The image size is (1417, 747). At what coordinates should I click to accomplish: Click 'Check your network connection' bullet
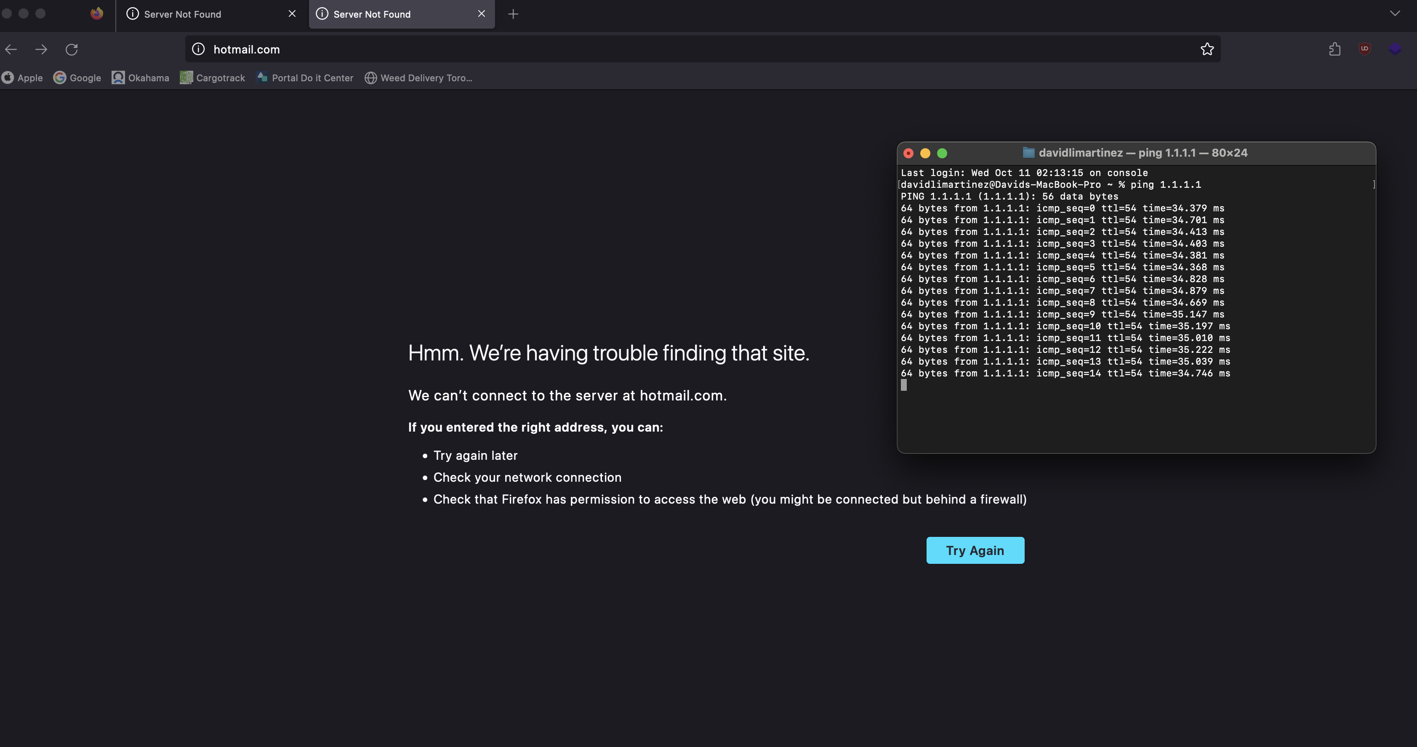[x=527, y=478]
